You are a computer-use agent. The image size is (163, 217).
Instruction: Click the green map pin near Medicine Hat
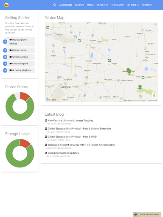129,72
